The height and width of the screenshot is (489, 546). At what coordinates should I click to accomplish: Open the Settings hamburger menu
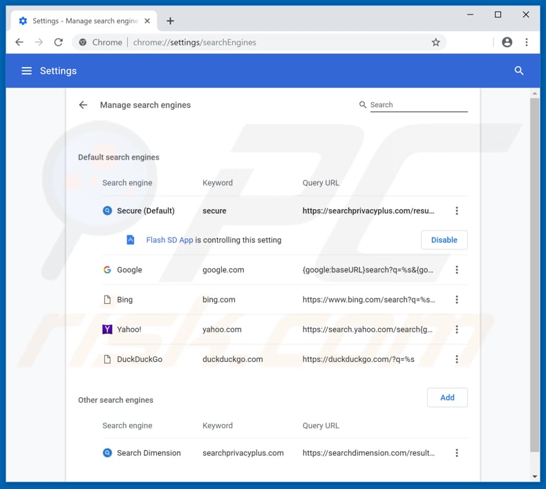coord(27,71)
